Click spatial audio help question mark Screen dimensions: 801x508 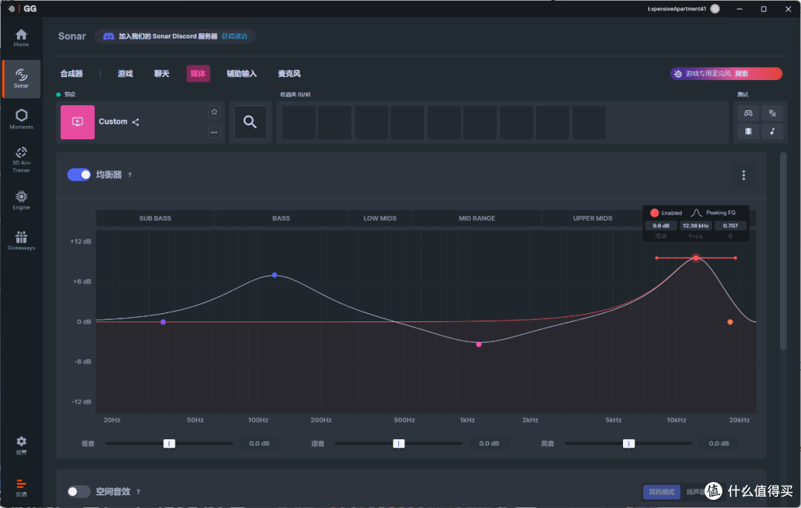[x=138, y=492]
